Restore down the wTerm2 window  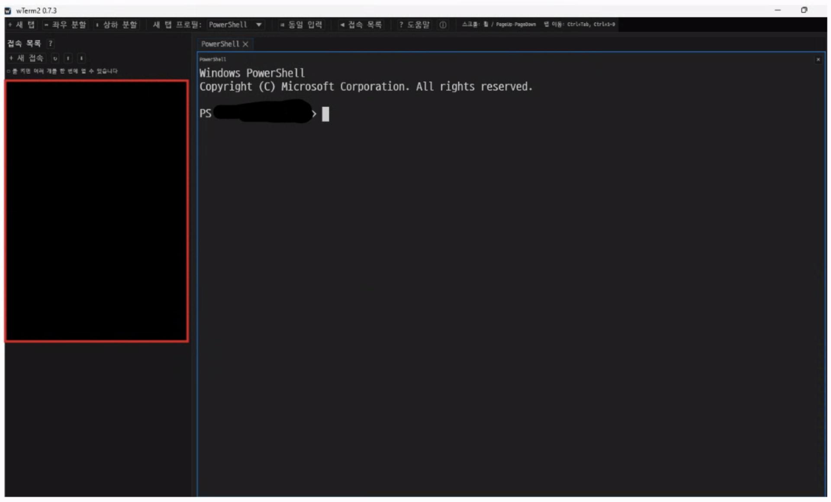tap(804, 10)
